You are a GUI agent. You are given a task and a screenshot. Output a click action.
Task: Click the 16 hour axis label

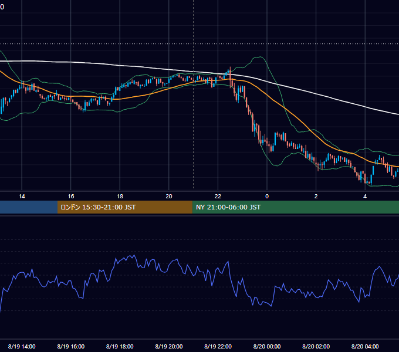pos(71,197)
